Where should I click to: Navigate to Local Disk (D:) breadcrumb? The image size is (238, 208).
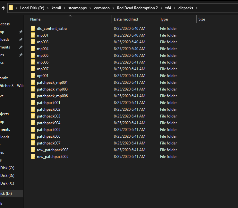pyautogui.click(x=32, y=8)
